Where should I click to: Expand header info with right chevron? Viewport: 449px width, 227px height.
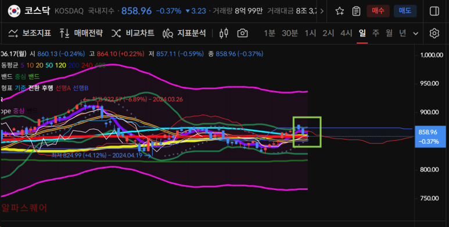click(322, 11)
